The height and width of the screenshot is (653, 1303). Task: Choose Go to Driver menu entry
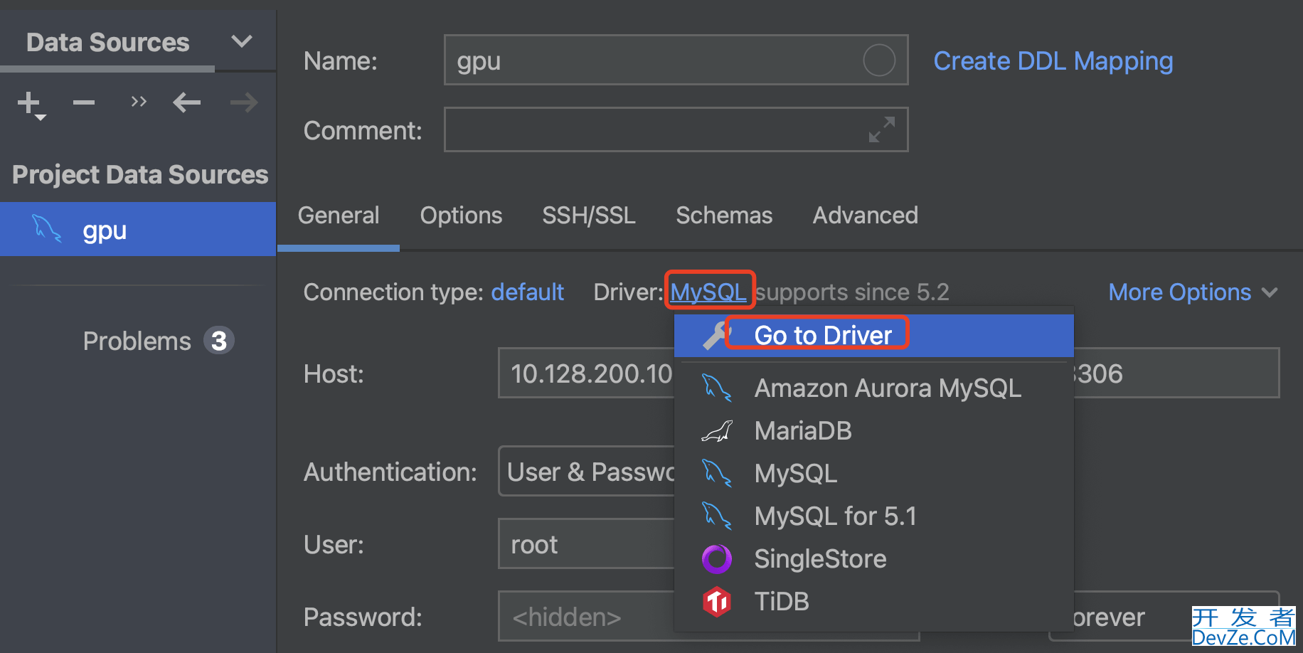click(x=874, y=335)
